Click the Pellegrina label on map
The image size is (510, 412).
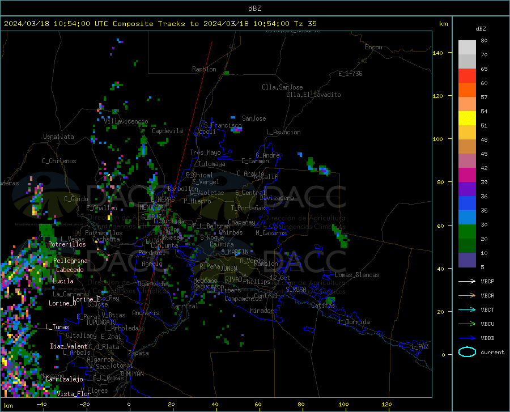tap(70, 261)
